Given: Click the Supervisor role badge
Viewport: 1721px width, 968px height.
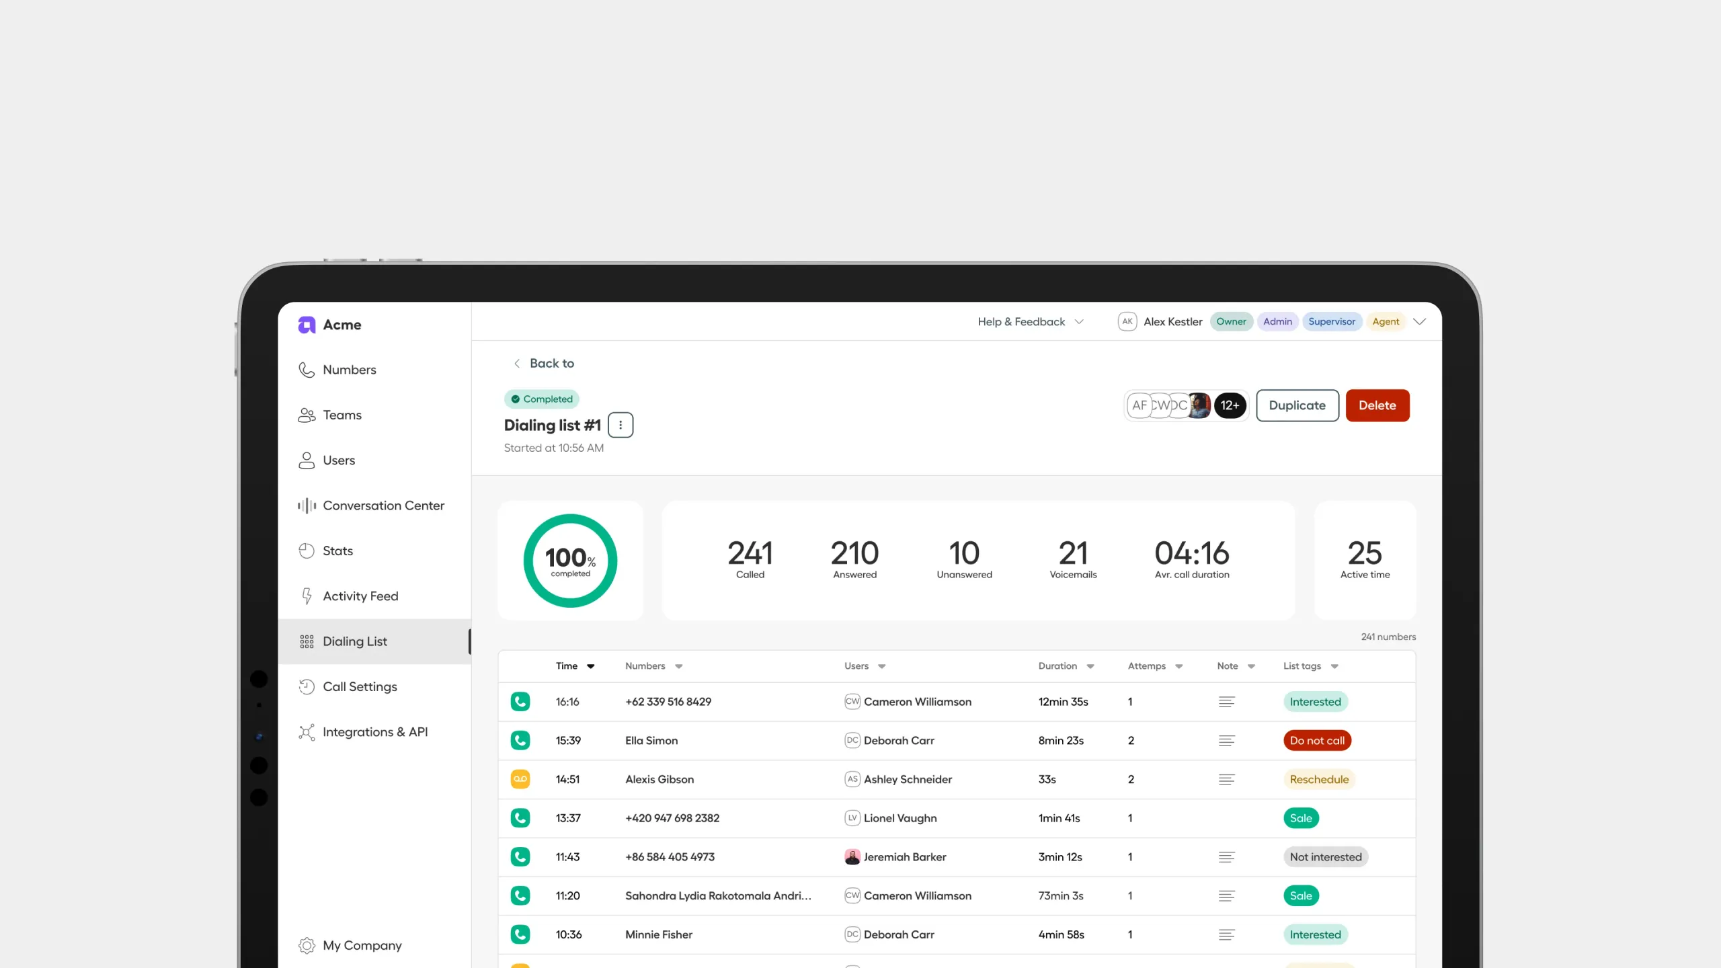Looking at the screenshot, I should coord(1332,321).
